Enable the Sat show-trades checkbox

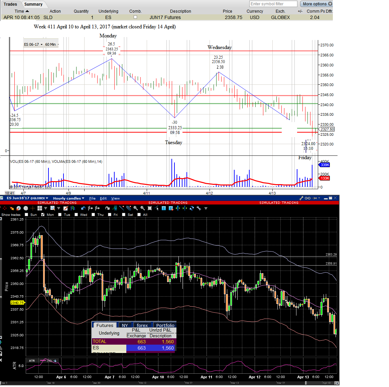pos(124,215)
